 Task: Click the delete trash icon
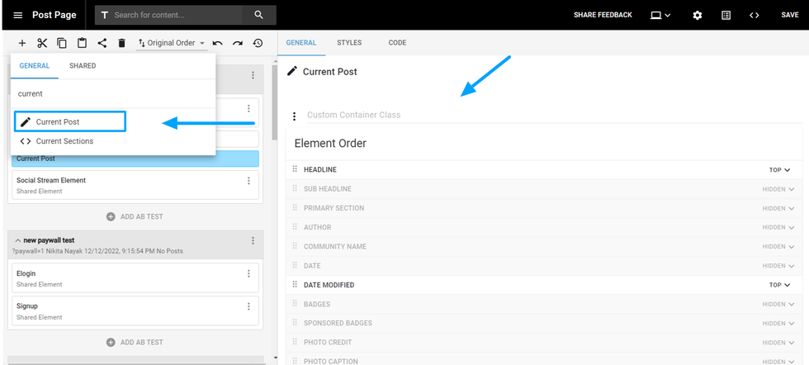[121, 43]
